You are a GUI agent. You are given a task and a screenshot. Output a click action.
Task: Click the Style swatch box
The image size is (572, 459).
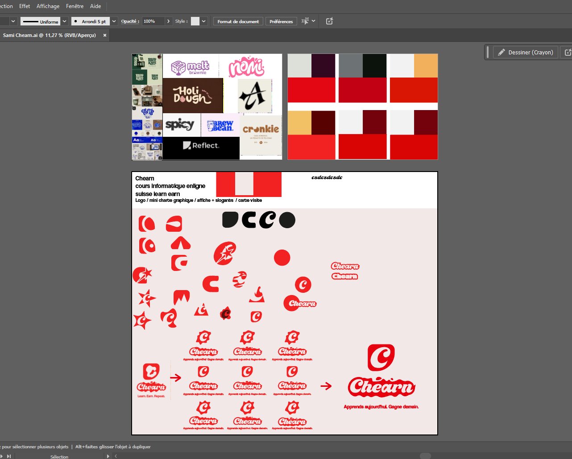pos(195,21)
